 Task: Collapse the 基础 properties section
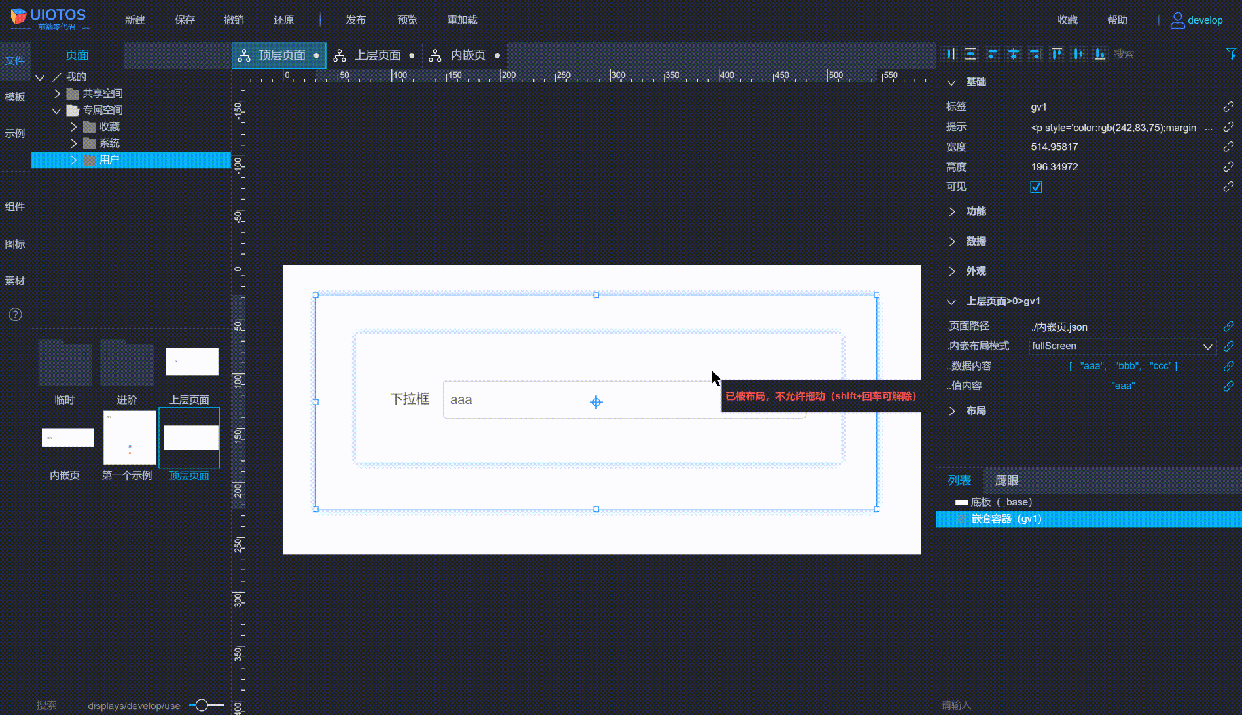[x=951, y=82]
